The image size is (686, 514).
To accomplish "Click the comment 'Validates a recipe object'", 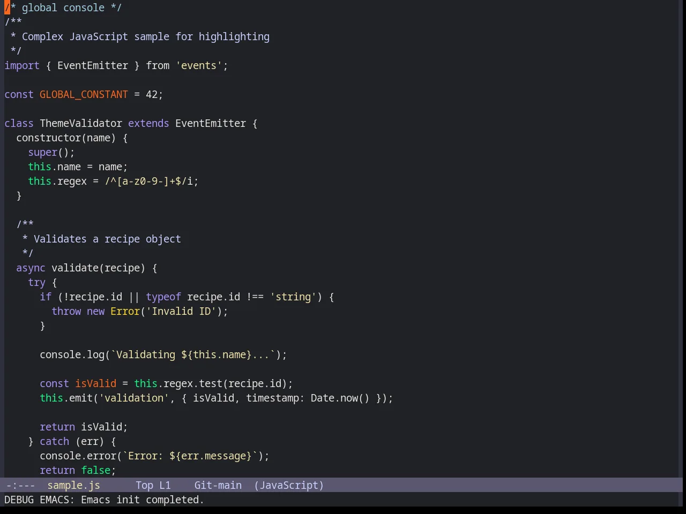I will (107, 239).
